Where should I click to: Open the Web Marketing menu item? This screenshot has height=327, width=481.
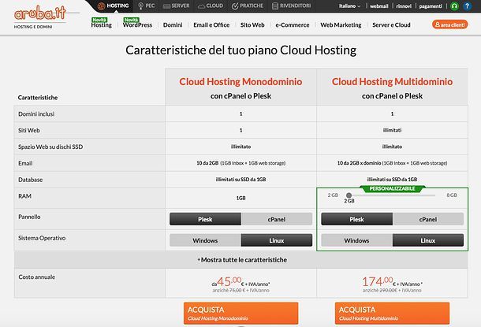(x=341, y=25)
